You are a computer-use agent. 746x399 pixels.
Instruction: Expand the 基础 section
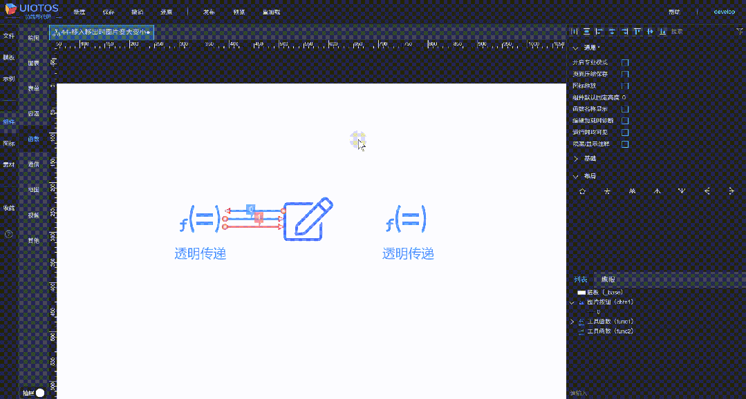(x=575, y=158)
